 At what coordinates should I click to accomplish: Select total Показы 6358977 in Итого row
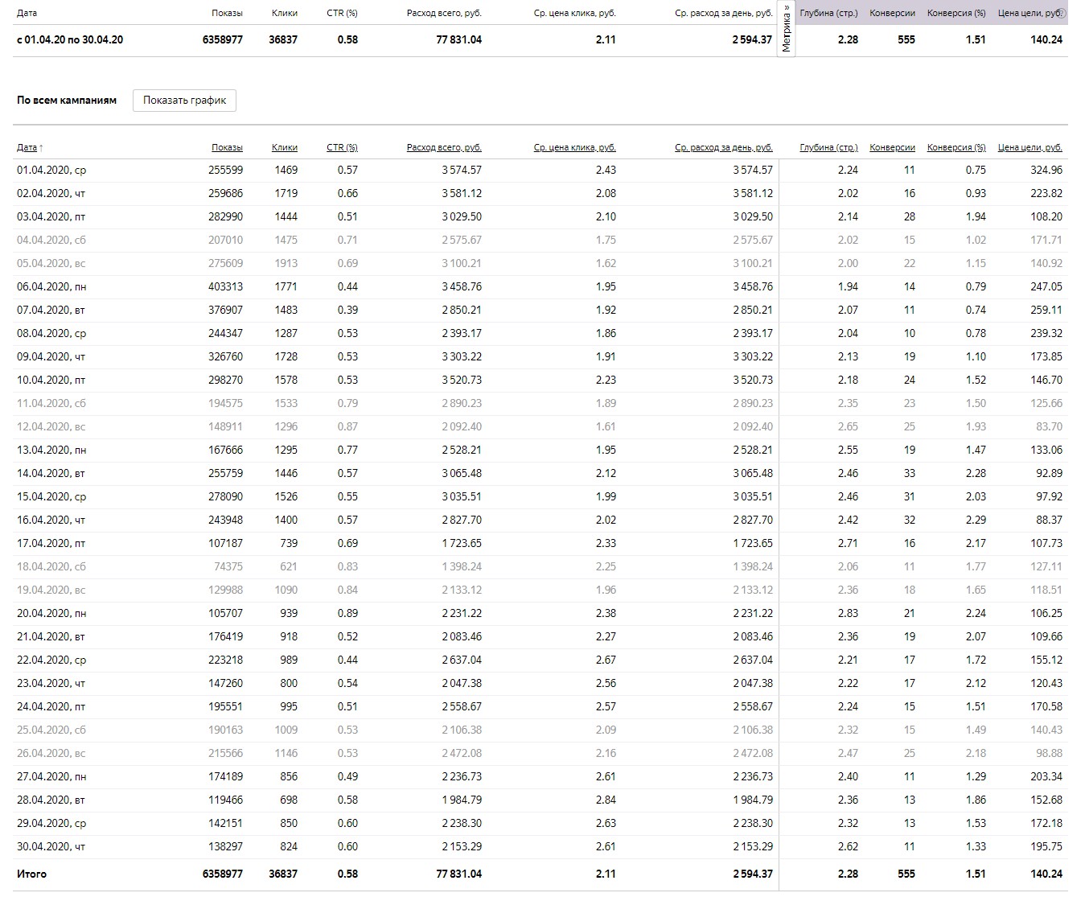pos(223,874)
